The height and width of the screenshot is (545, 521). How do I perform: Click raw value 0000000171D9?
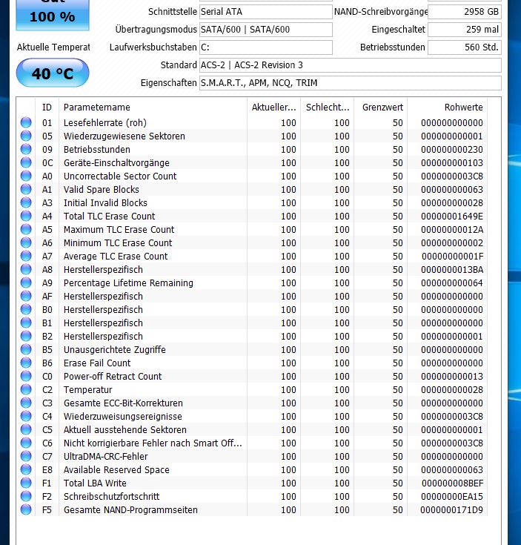click(452, 510)
